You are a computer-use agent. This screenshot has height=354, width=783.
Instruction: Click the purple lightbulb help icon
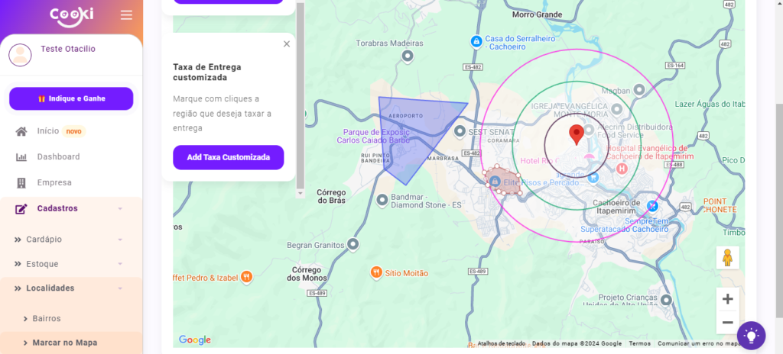coord(751,335)
